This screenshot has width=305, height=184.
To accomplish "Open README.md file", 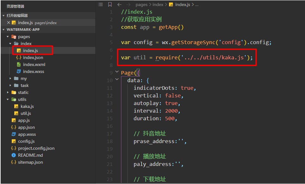I will click(30, 155).
